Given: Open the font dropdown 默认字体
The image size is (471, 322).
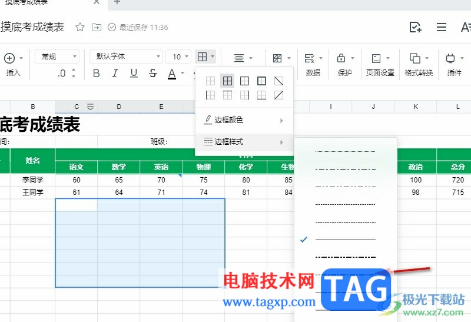Looking at the screenshot, I should click(x=126, y=57).
